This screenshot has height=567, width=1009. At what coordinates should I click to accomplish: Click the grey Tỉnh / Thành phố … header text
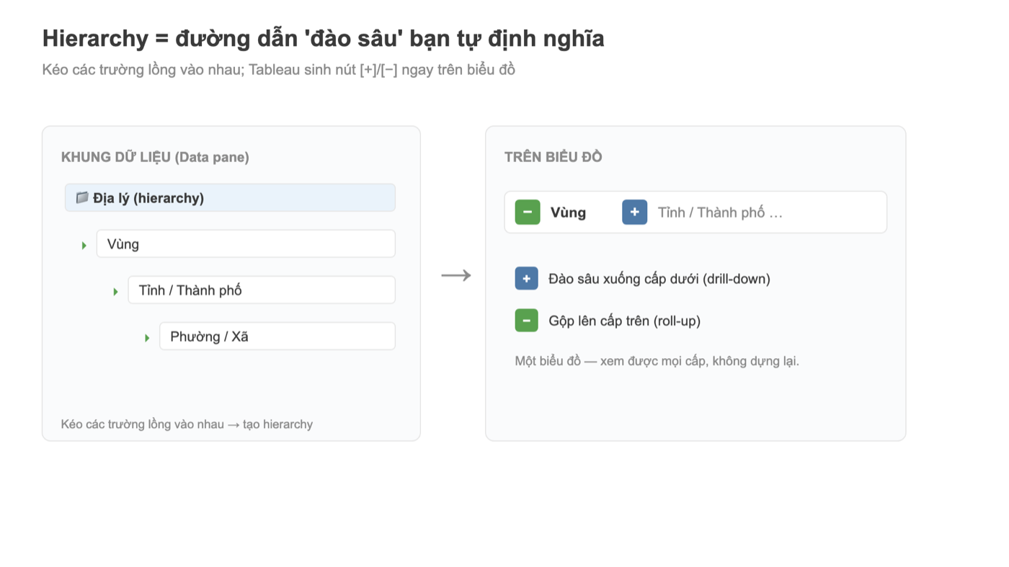720,213
